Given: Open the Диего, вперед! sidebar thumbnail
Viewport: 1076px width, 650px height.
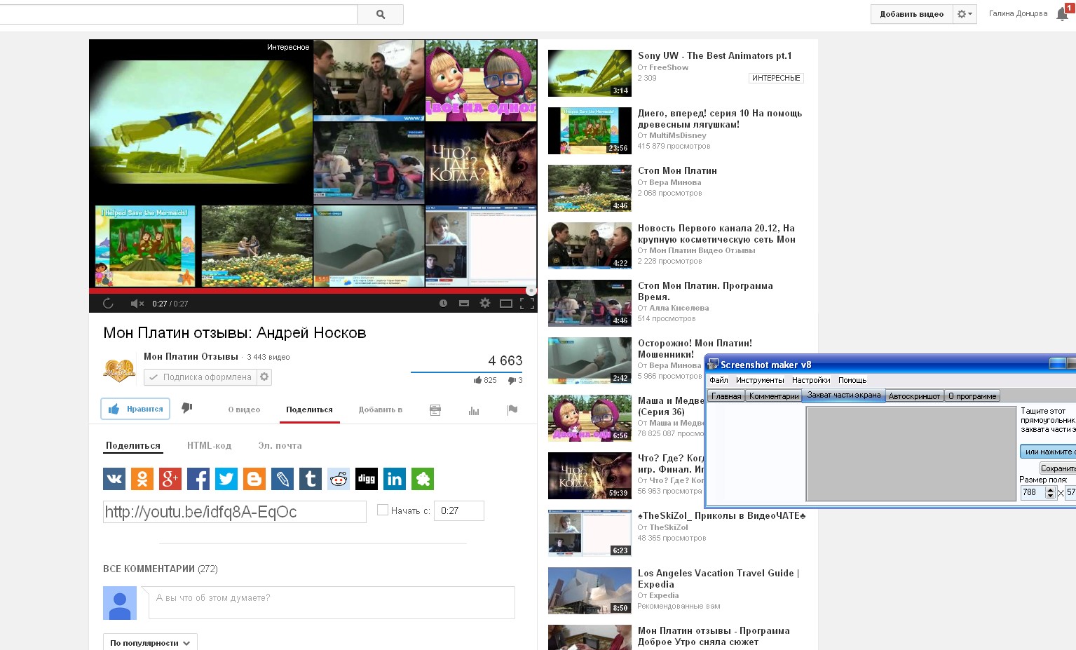Looking at the screenshot, I should [590, 130].
